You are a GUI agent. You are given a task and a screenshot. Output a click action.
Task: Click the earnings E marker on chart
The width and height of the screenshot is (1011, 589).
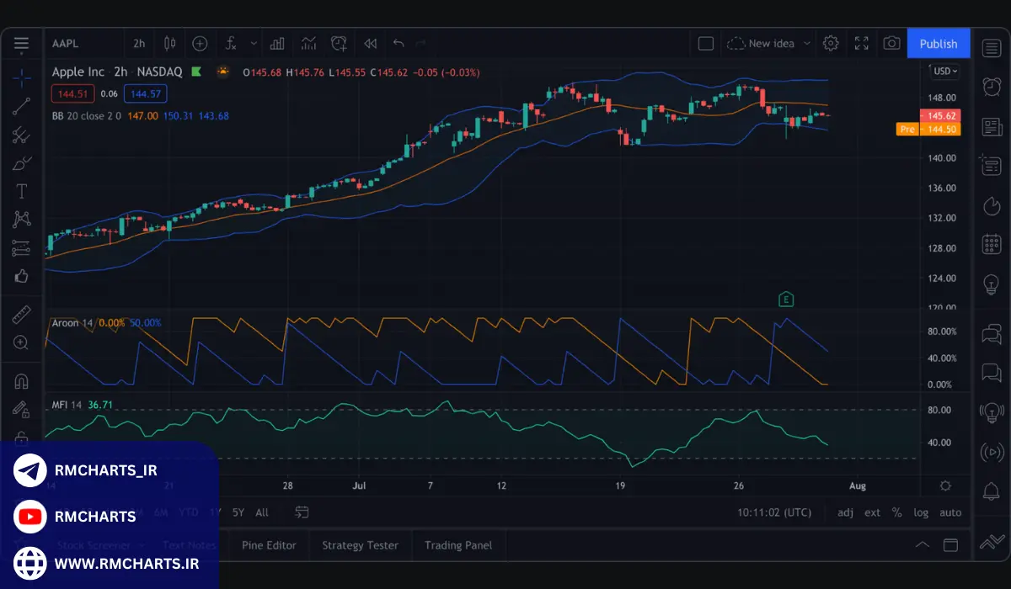786,300
